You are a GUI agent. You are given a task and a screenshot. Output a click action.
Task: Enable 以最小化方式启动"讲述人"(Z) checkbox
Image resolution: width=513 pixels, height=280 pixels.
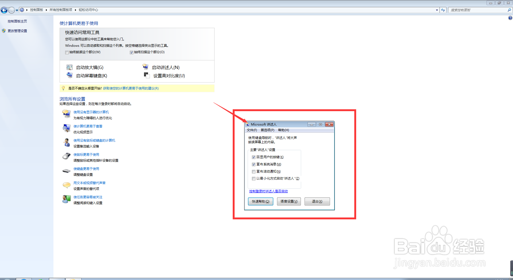coord(254,178)
